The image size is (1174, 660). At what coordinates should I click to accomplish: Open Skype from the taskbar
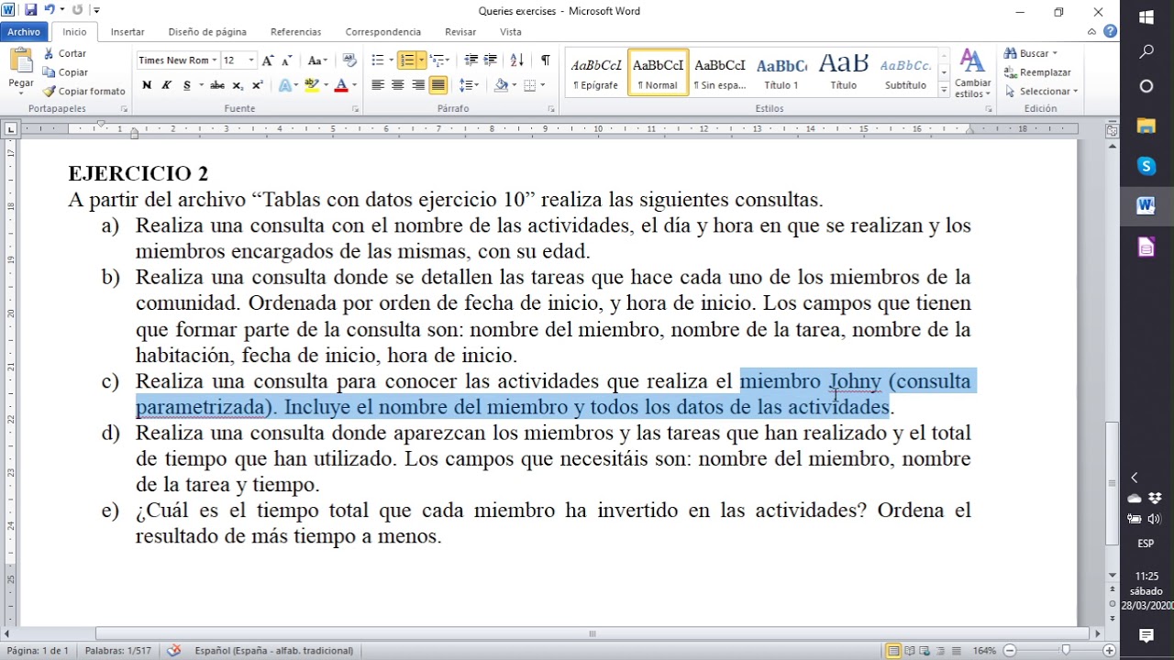coord(1146,166)
